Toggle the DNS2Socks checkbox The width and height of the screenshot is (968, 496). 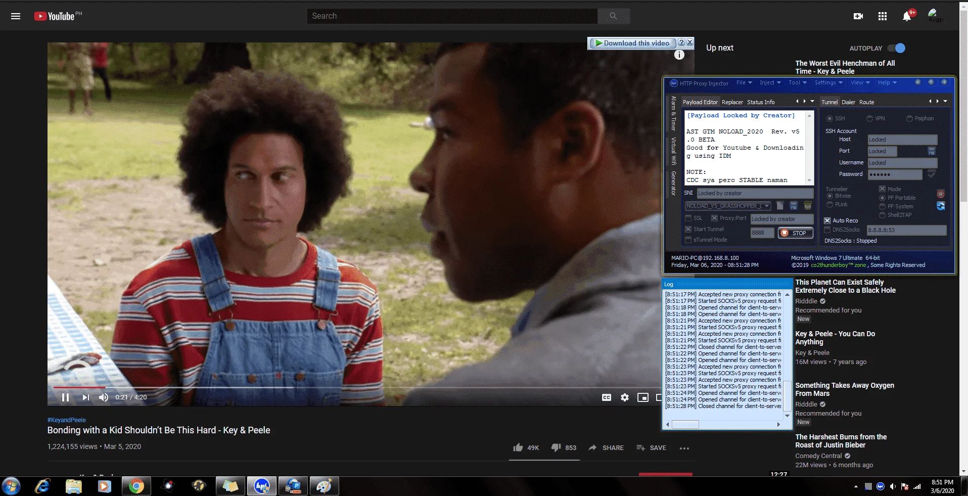[827, 230]
